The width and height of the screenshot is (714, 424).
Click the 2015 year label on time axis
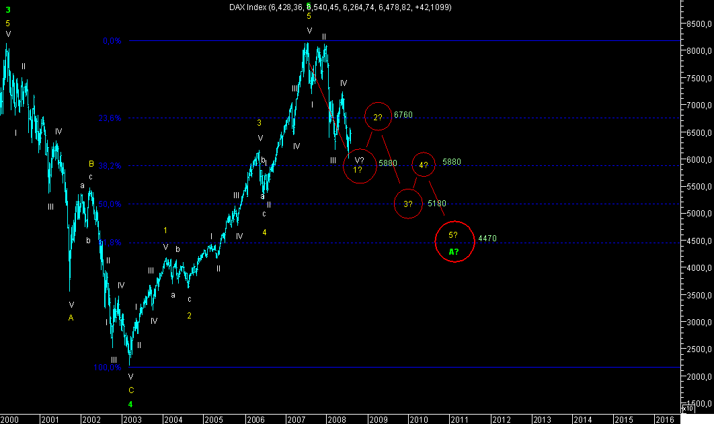point(623,419)
